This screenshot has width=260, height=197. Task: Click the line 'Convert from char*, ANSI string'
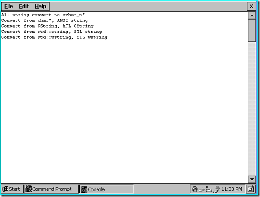pos(45,20)
